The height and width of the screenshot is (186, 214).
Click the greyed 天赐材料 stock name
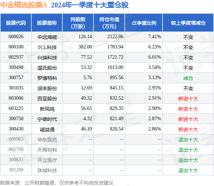pyautogui.click(x=47, y=150)
